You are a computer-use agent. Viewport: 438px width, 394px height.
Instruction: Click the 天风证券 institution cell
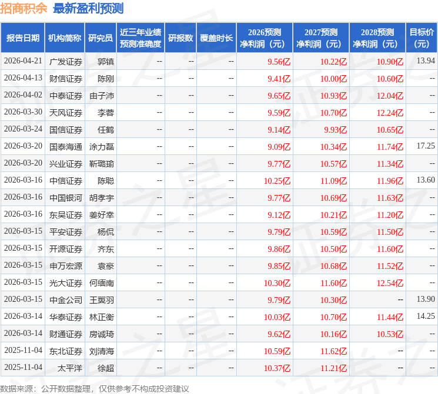pyautogui.click(x=66, y=113)
